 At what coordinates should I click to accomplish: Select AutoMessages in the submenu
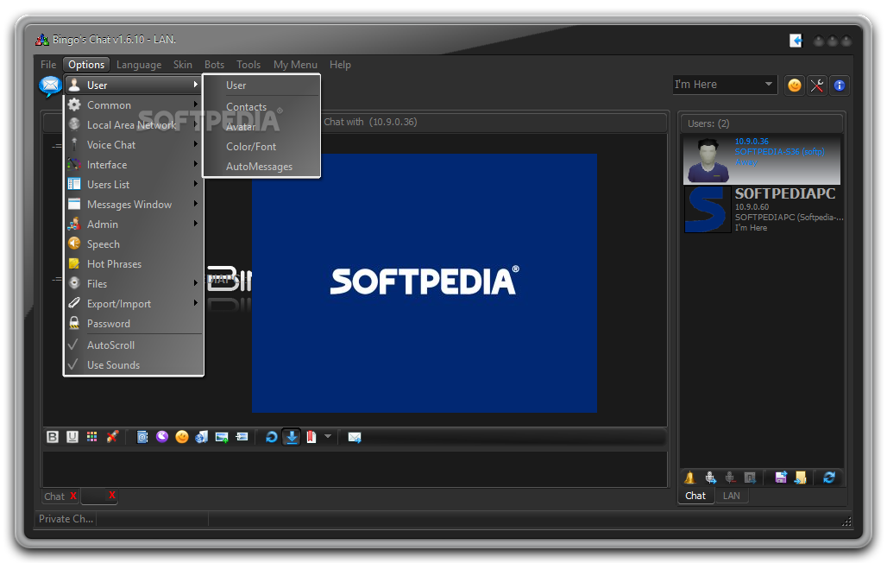click(261, 166)
